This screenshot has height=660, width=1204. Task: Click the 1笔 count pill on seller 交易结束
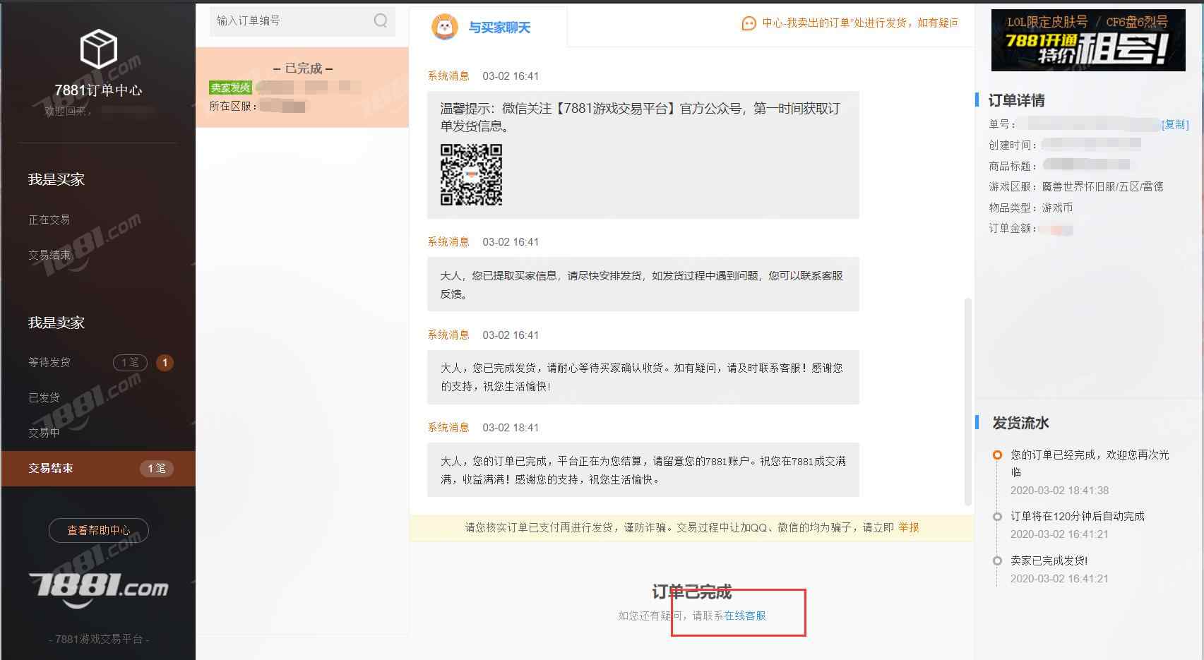[156, 469]
